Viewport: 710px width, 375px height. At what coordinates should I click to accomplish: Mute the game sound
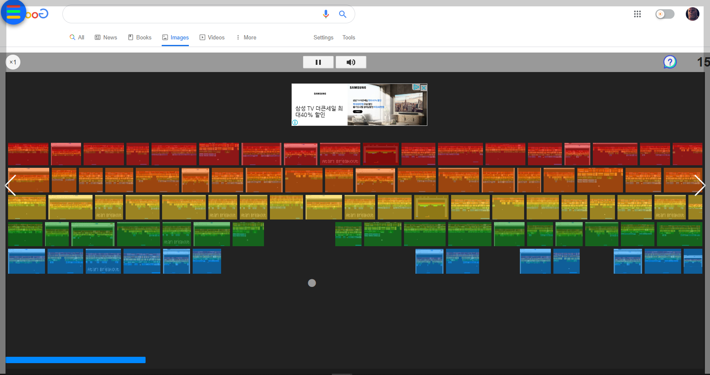pos(351,62)
